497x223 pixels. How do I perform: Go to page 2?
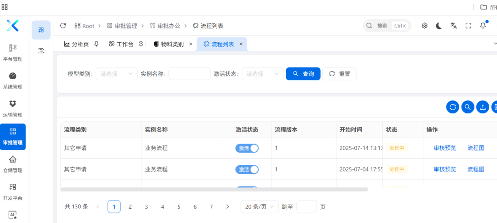point(130,207)
